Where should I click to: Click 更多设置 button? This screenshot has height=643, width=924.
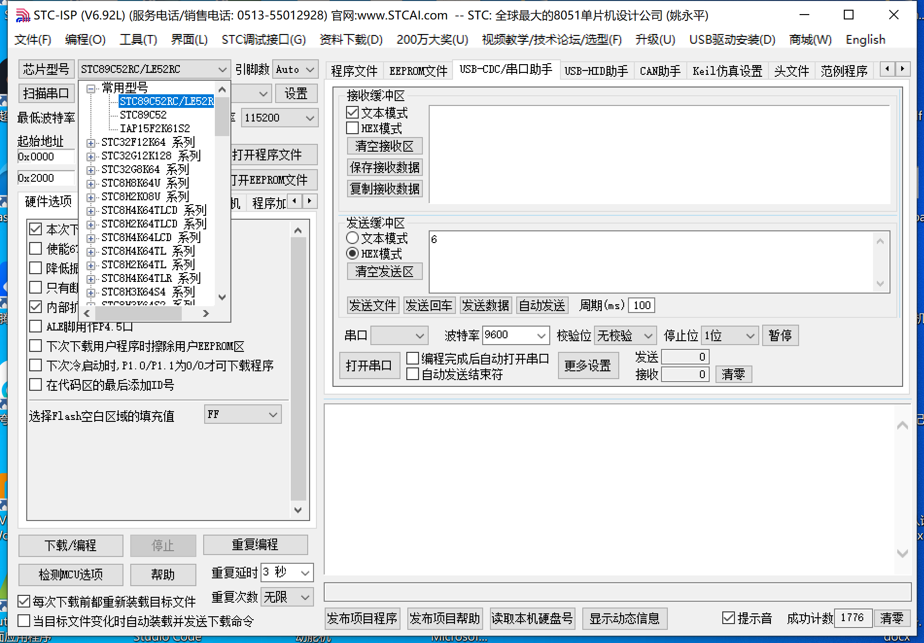tap(588, 365)
